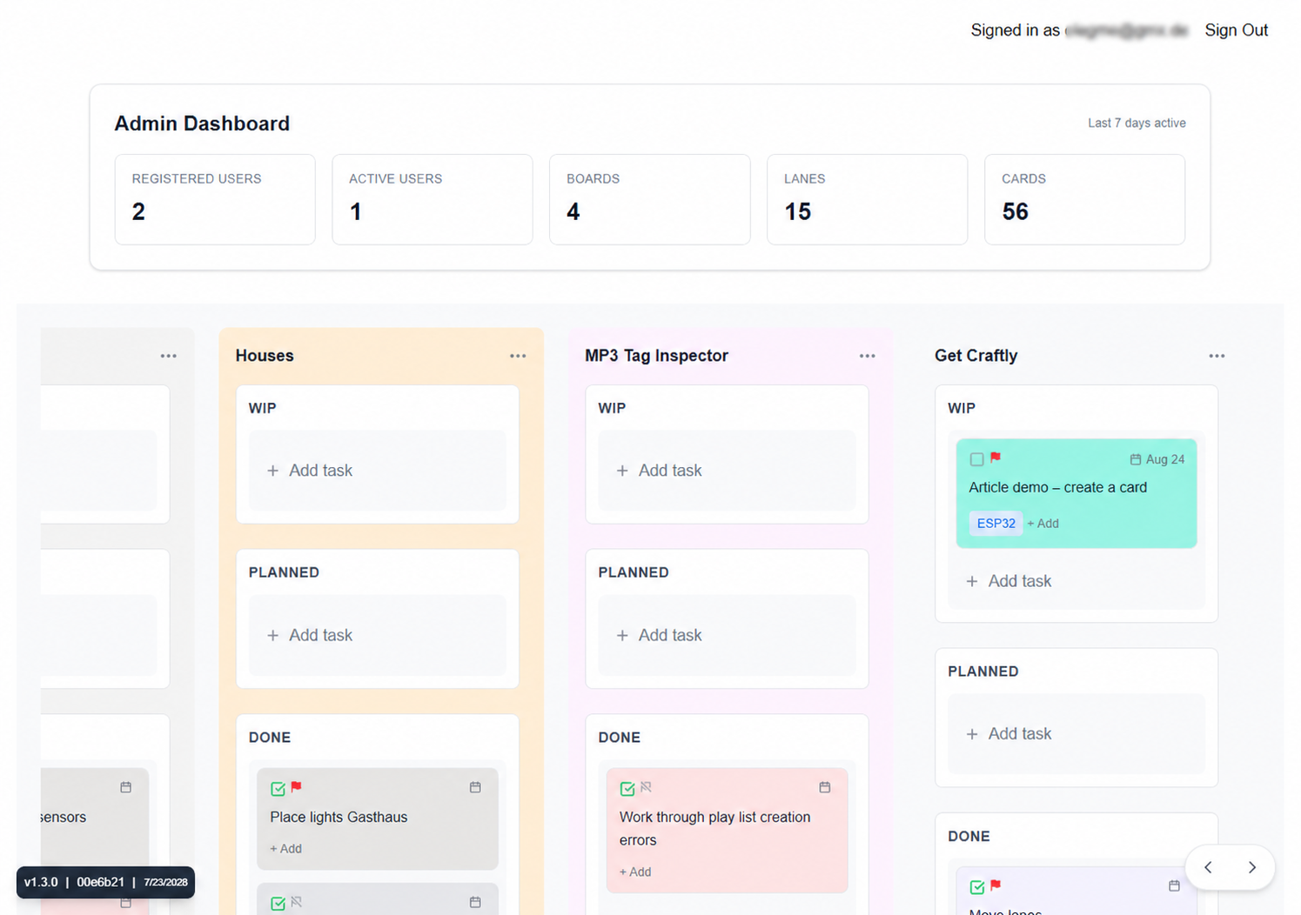Click the "Last 7 days active" label
Screen dimensions: 1301x915
[1137, 124]
